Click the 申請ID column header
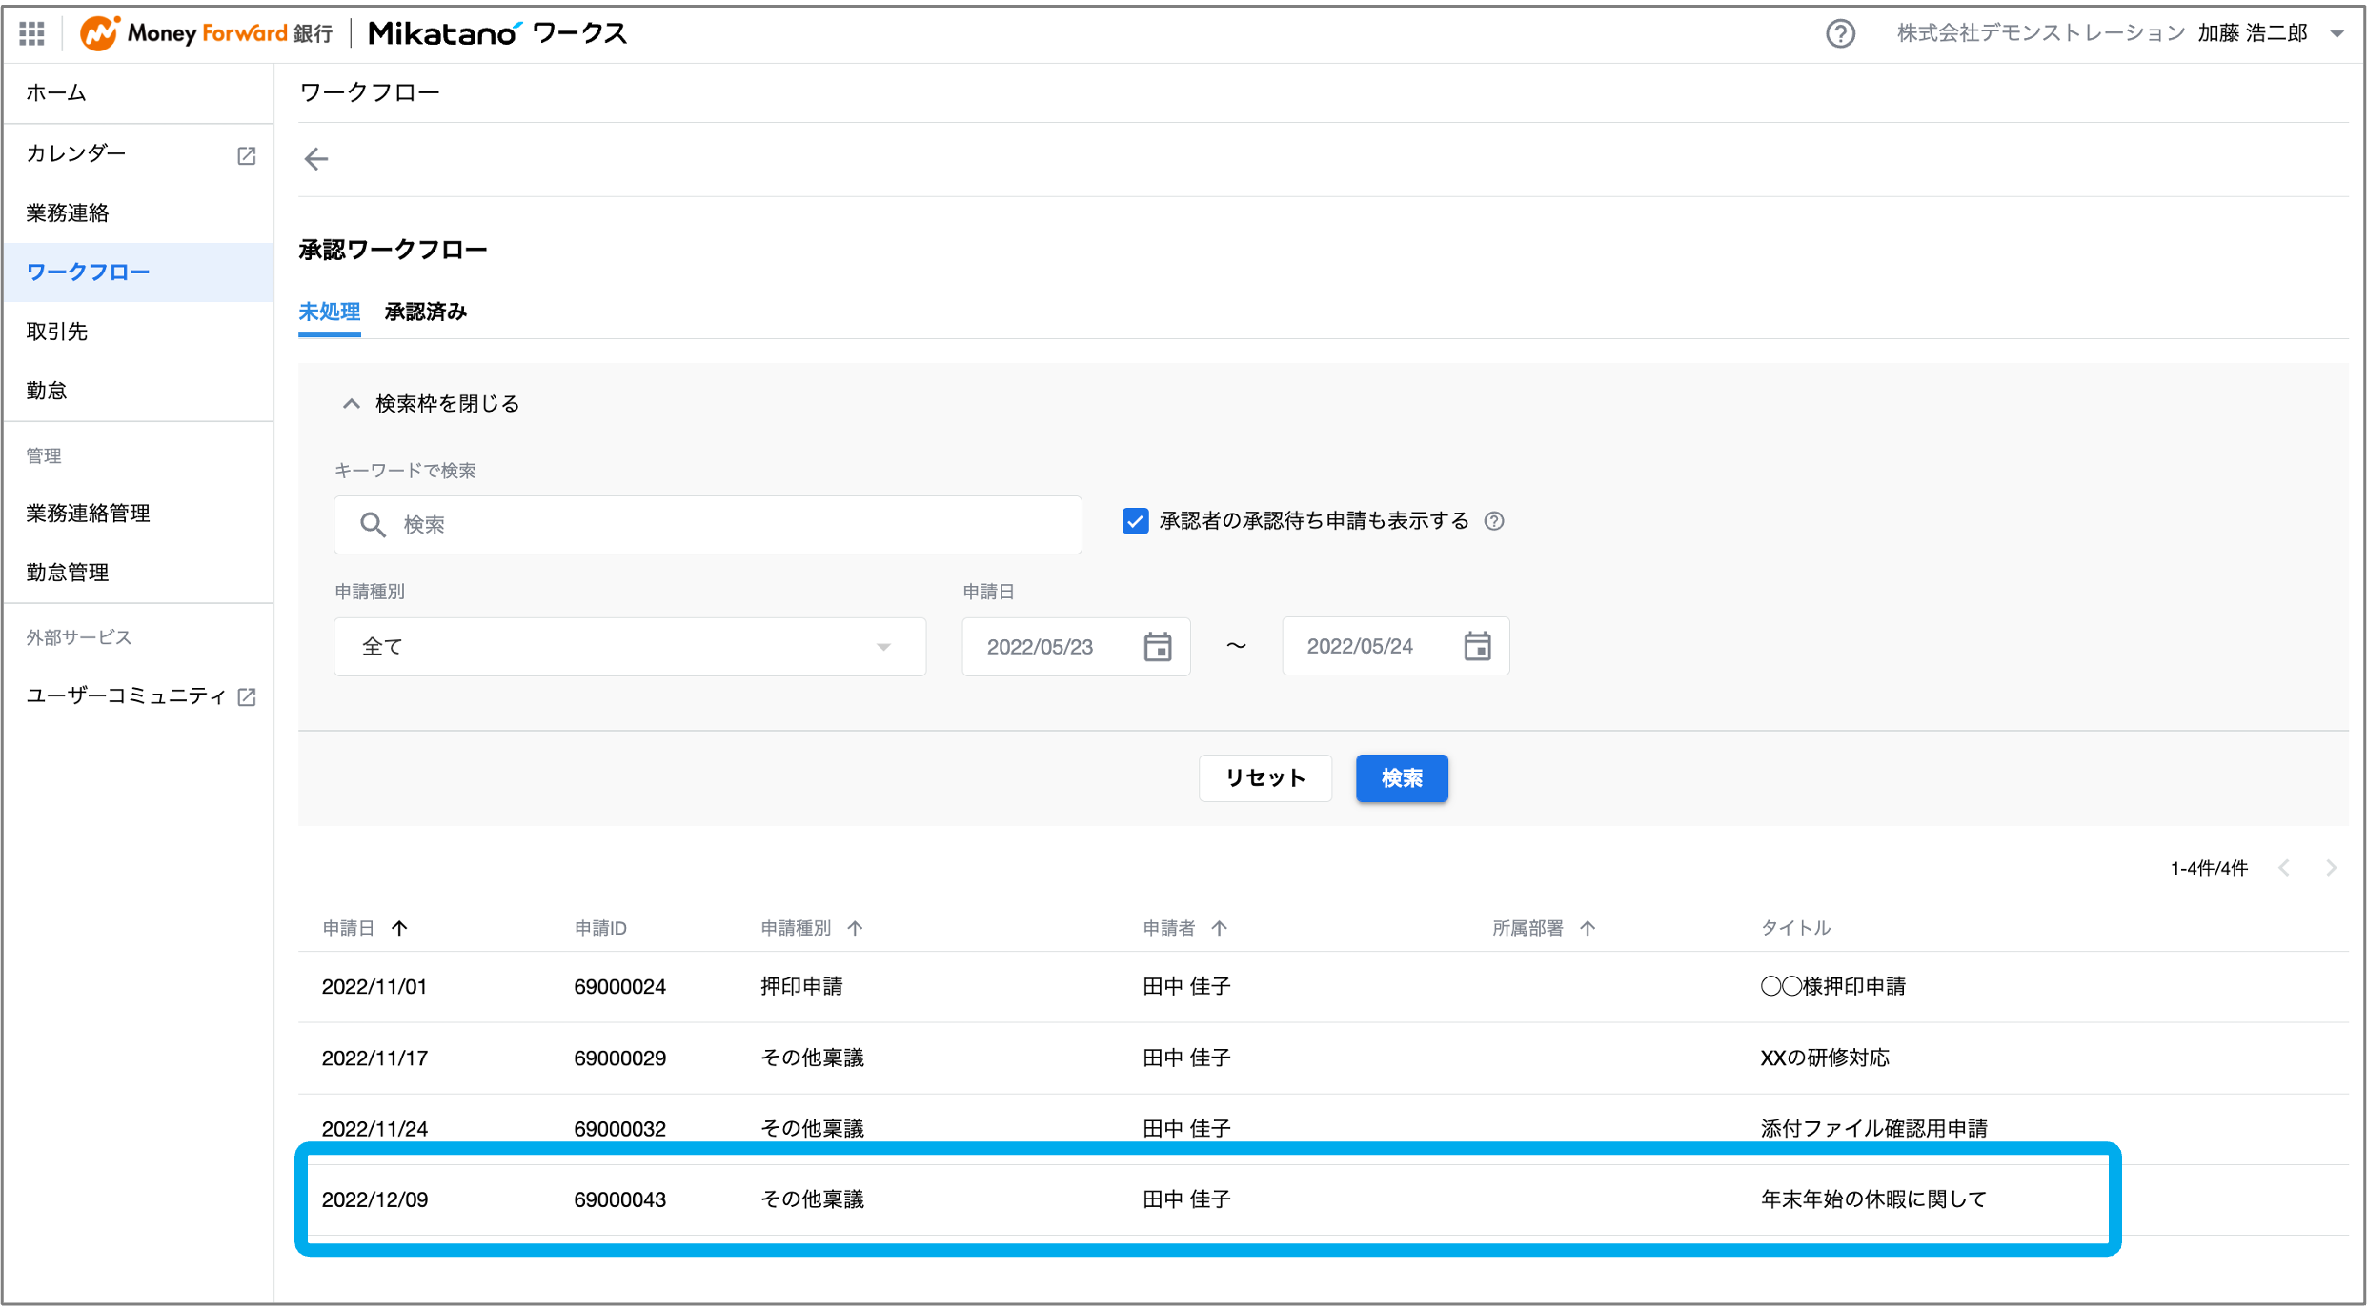Screen dimensions: 2367x1310 click(x=600, y=928)
